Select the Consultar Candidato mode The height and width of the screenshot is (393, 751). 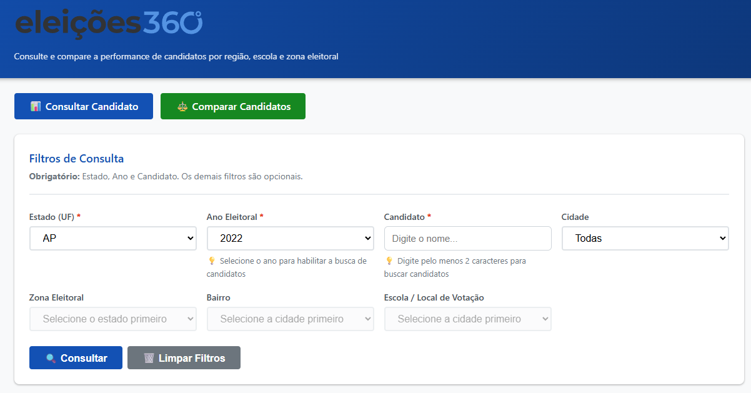83,106
